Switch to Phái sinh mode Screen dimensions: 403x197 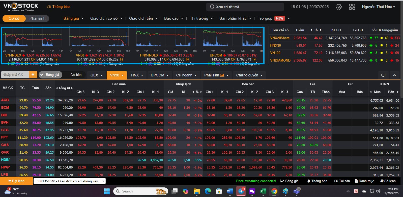click(37, 18)
